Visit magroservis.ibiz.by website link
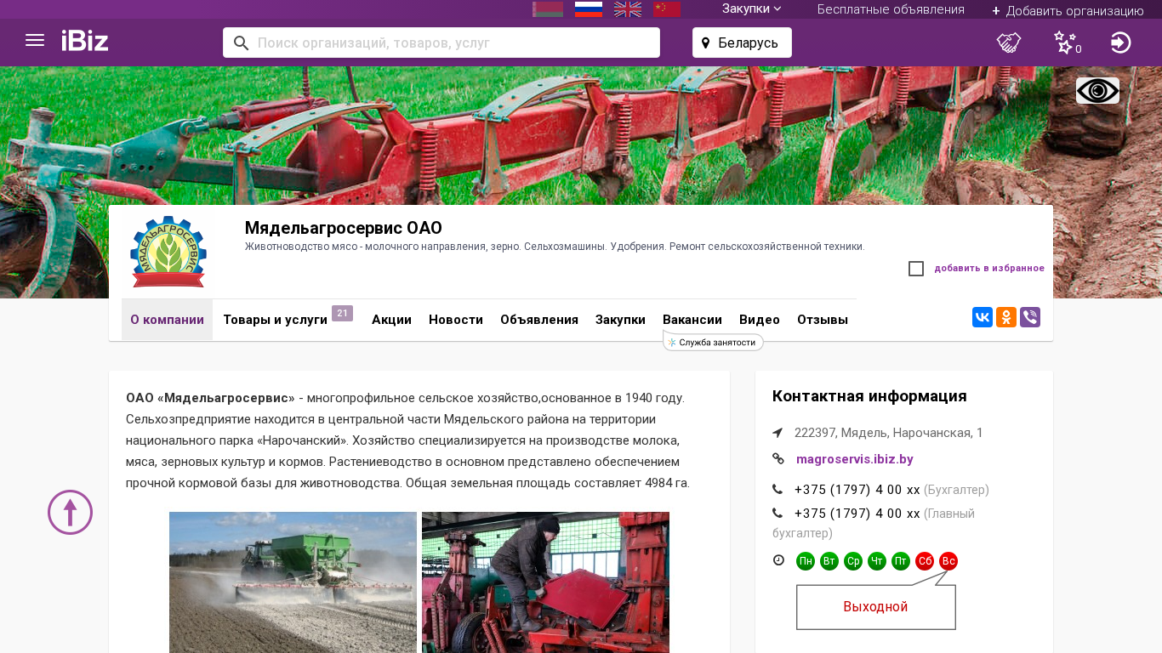1162x653 pixels. tap(855, 459)
